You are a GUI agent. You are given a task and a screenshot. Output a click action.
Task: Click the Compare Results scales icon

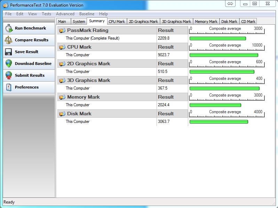coord(9,40)
